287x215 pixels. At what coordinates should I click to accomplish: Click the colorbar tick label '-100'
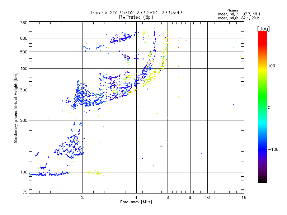point(273,149)
